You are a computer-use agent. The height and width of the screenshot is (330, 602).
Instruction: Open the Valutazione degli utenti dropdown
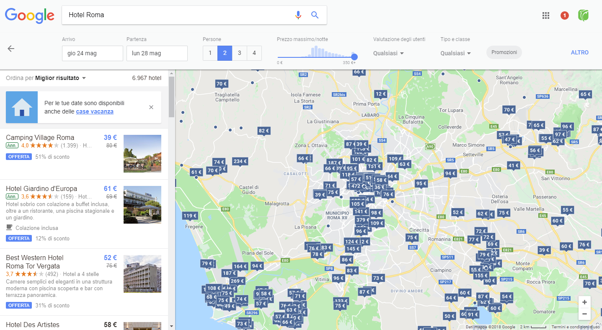(388, 53)
